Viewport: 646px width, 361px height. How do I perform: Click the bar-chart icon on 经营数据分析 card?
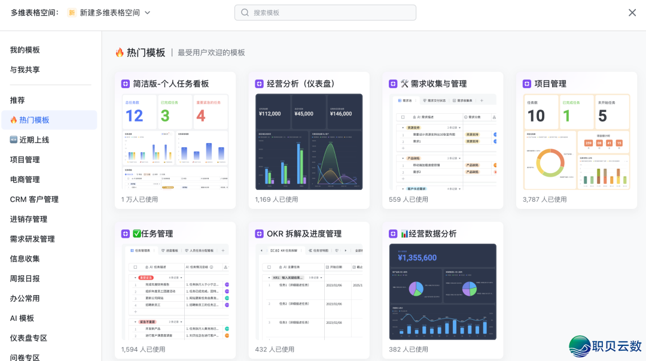[404, 233]
